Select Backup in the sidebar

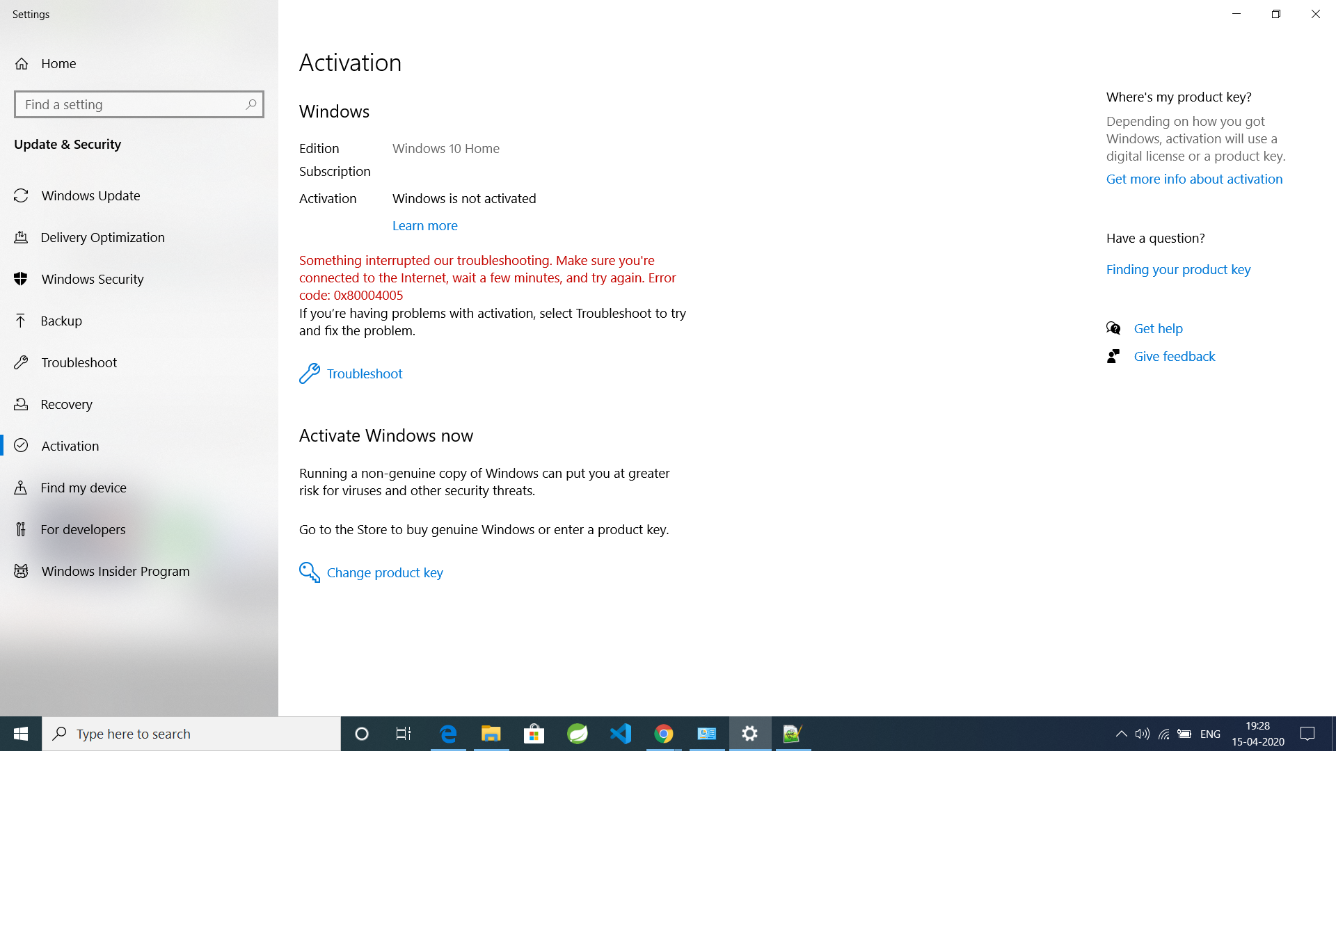tap(61, 321)
